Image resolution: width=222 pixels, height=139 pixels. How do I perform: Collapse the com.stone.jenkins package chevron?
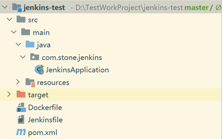click(x=23, y=57)
